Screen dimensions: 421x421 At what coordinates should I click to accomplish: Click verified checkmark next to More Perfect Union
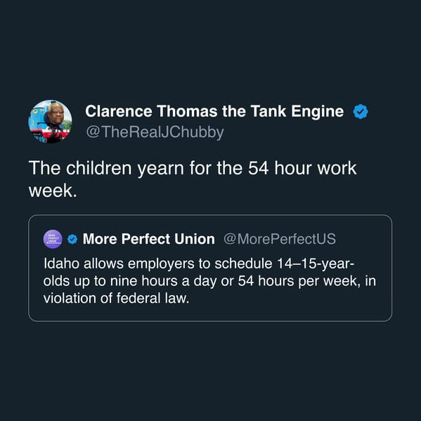pyautogui.click(x=72, y=239)
